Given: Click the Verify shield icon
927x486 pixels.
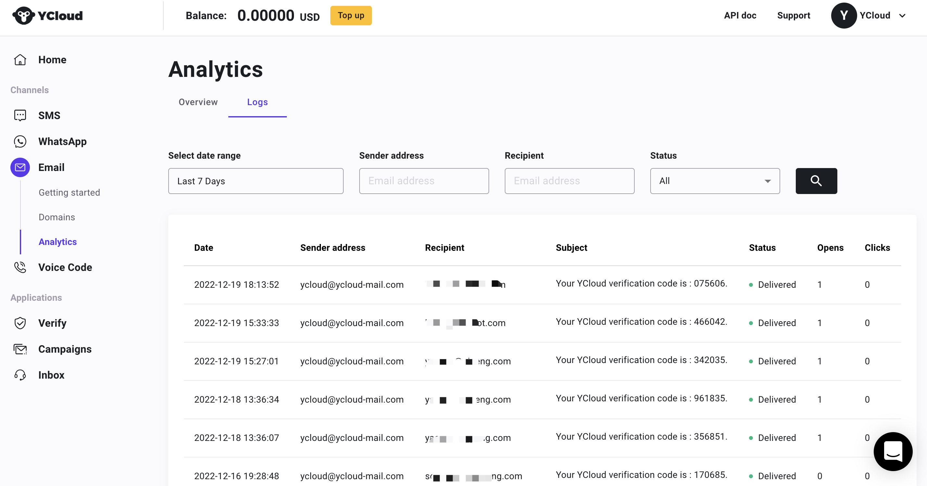Looking at the screenshot, I should [x=20, y=323].
